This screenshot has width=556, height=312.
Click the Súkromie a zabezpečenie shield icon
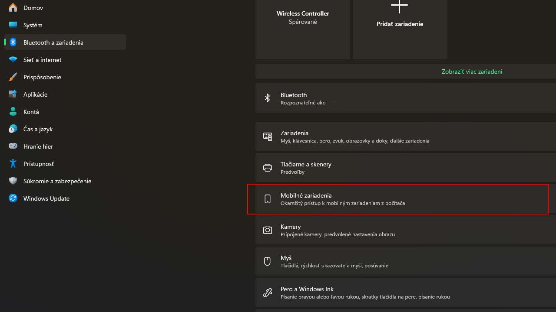(13, 181)
